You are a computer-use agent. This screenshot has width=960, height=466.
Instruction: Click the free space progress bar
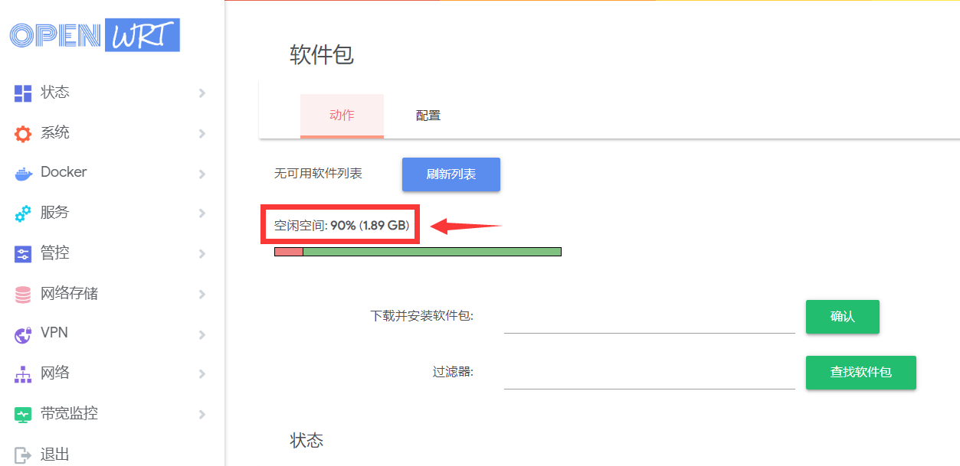[417, 251]
